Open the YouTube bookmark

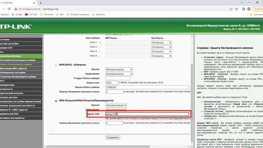click(x=31, y=14)
